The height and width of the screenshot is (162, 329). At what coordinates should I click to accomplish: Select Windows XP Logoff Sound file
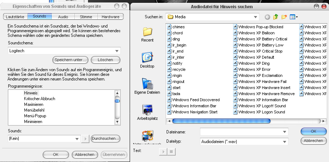pos(260,106)
